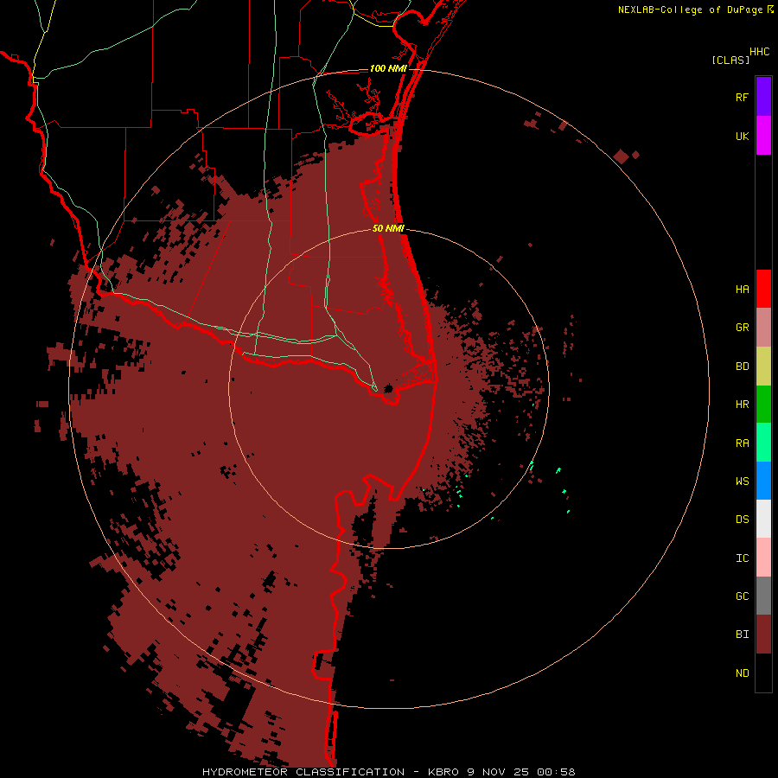Click the HA red legend swatch
Image resolution: width=778 pixels, height=778 pixels.
tap(763, 289)
